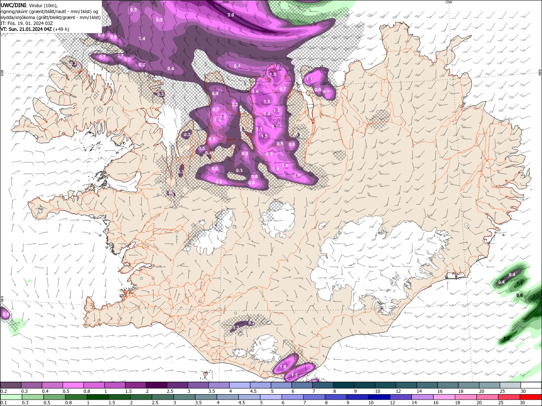Click the pink 20 rain legend swatch
The image size is (542, 406).
487,397
